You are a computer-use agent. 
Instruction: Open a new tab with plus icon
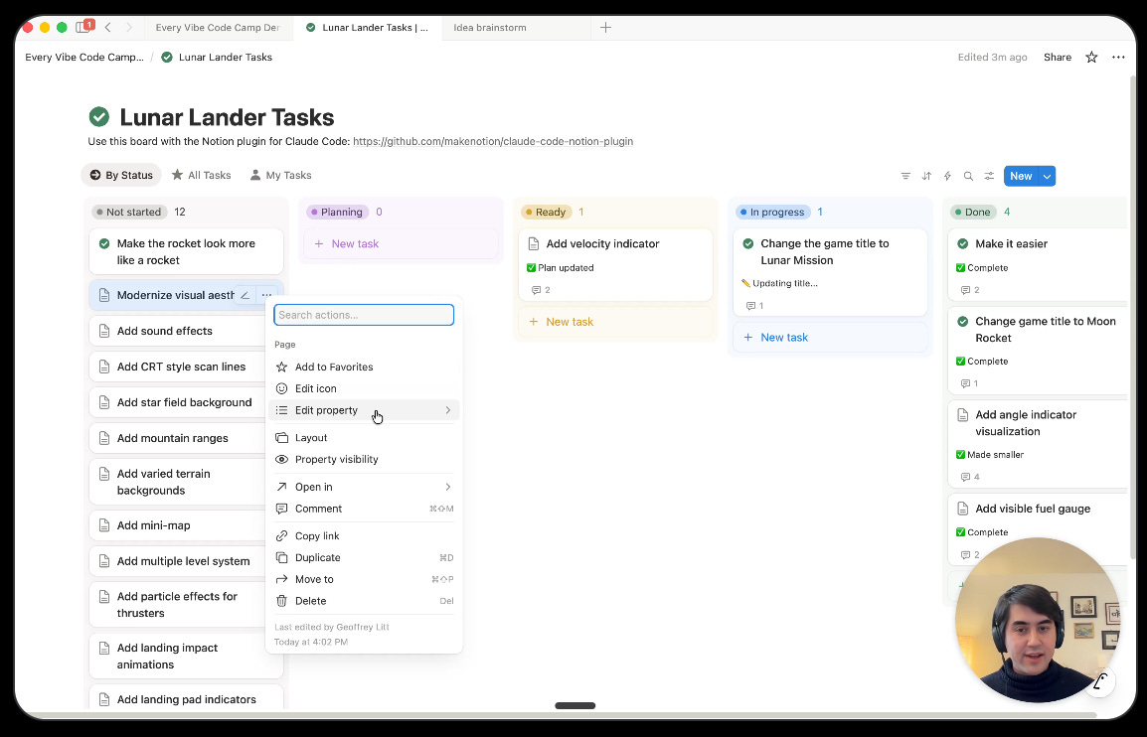click(605, 28)
